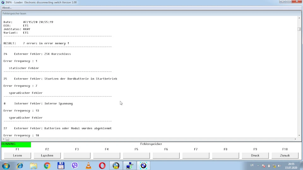
Task: Click the empty F5 button
Action: [x=136, y=155]
